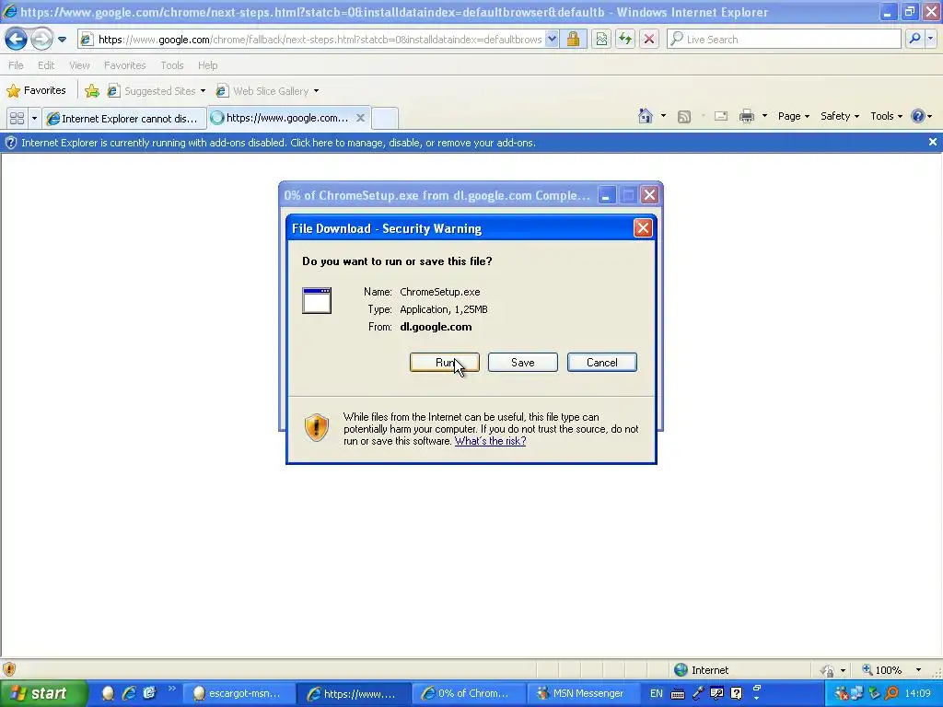Viewport: 943px width, 707px height.
Task: Launch Internet Explorer from Quick Launch
Action: click(x=129, y=693)
